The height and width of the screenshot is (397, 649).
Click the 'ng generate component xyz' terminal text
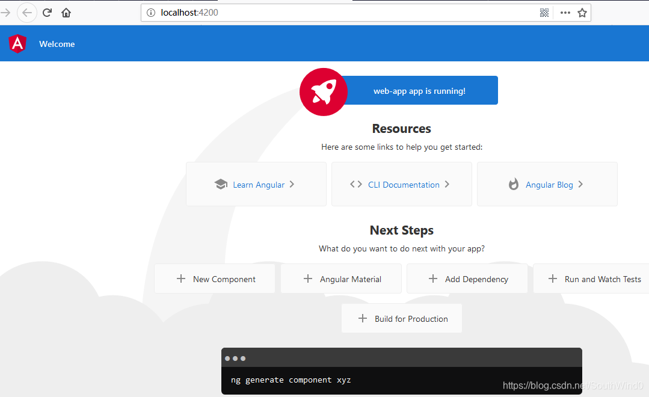pos(291,380)
